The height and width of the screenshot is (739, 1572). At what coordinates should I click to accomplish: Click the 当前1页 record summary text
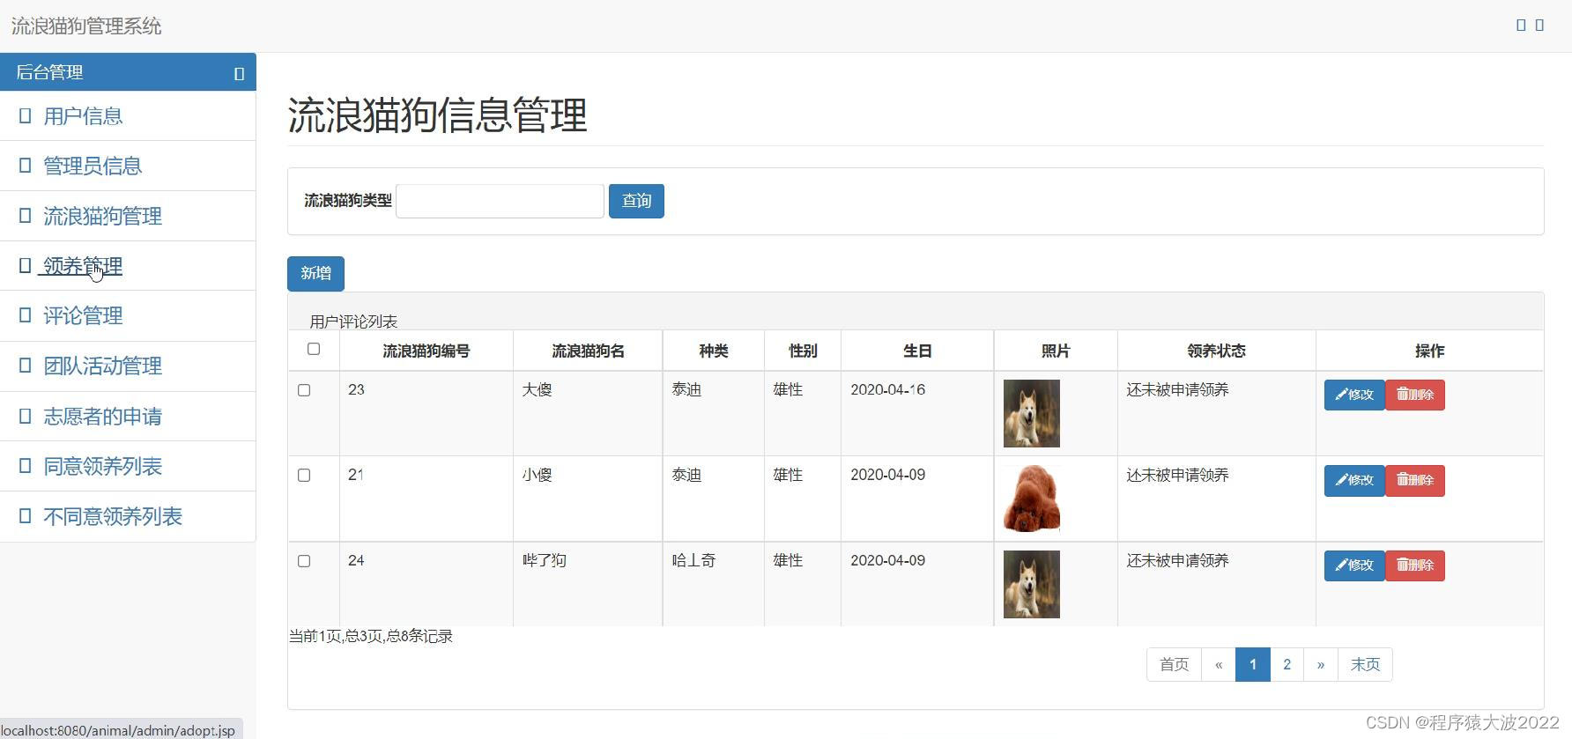click(370, 636)
